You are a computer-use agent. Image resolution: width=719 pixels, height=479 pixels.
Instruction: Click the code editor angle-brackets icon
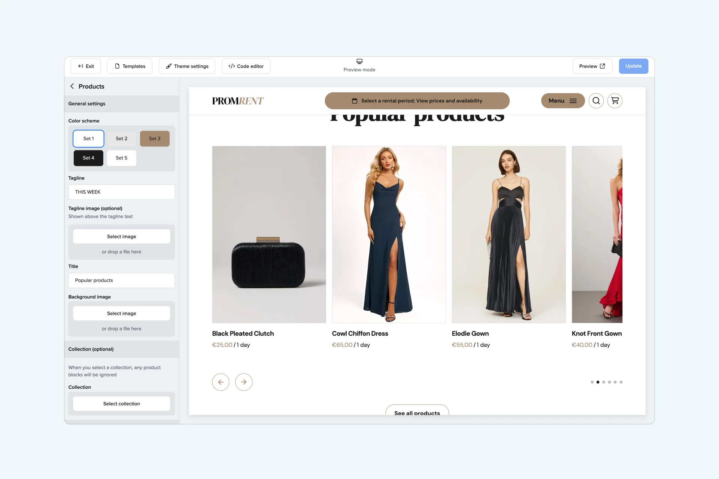231,66
